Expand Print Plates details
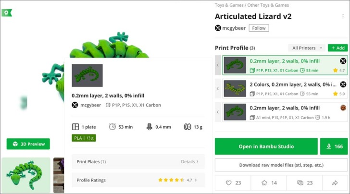The width and height of the screenshot is (350, 194). coord(189,162)
